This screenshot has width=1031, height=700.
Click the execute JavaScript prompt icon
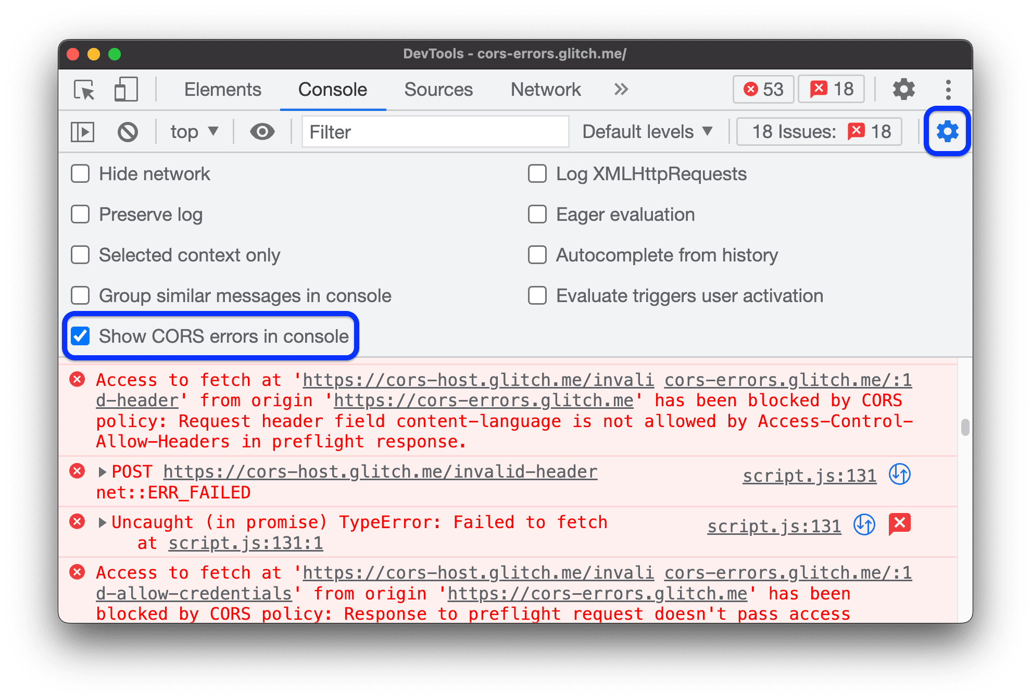click(84, 130)
